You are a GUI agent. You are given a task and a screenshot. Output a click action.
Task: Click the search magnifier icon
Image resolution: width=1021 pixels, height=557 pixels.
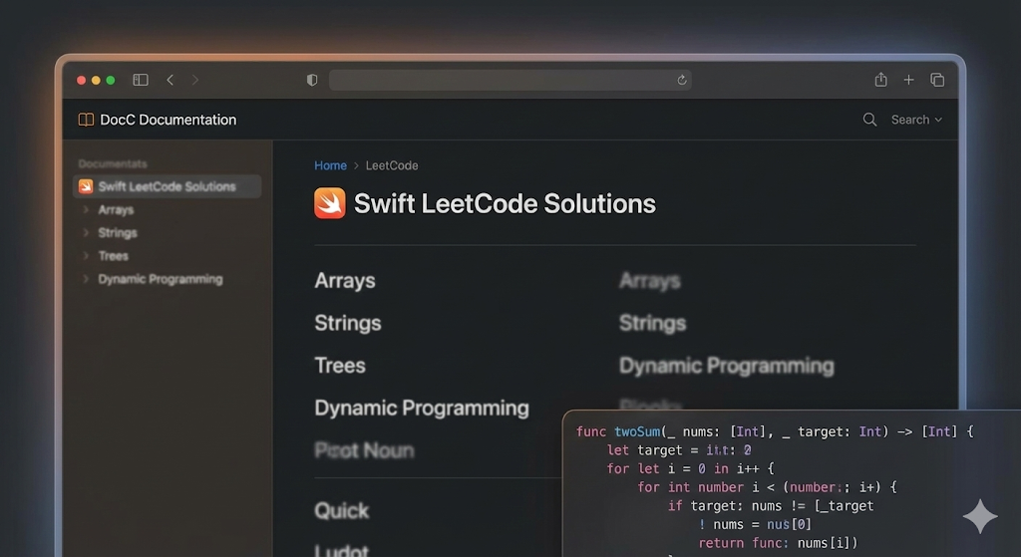coord(869,120)
